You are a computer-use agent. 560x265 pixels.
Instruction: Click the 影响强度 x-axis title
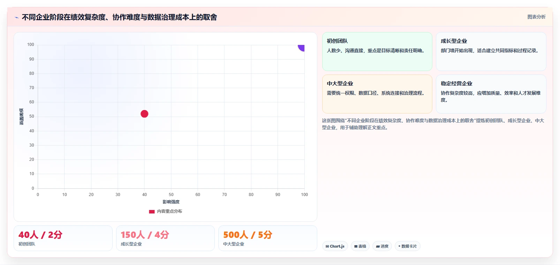tap(171, 202)
